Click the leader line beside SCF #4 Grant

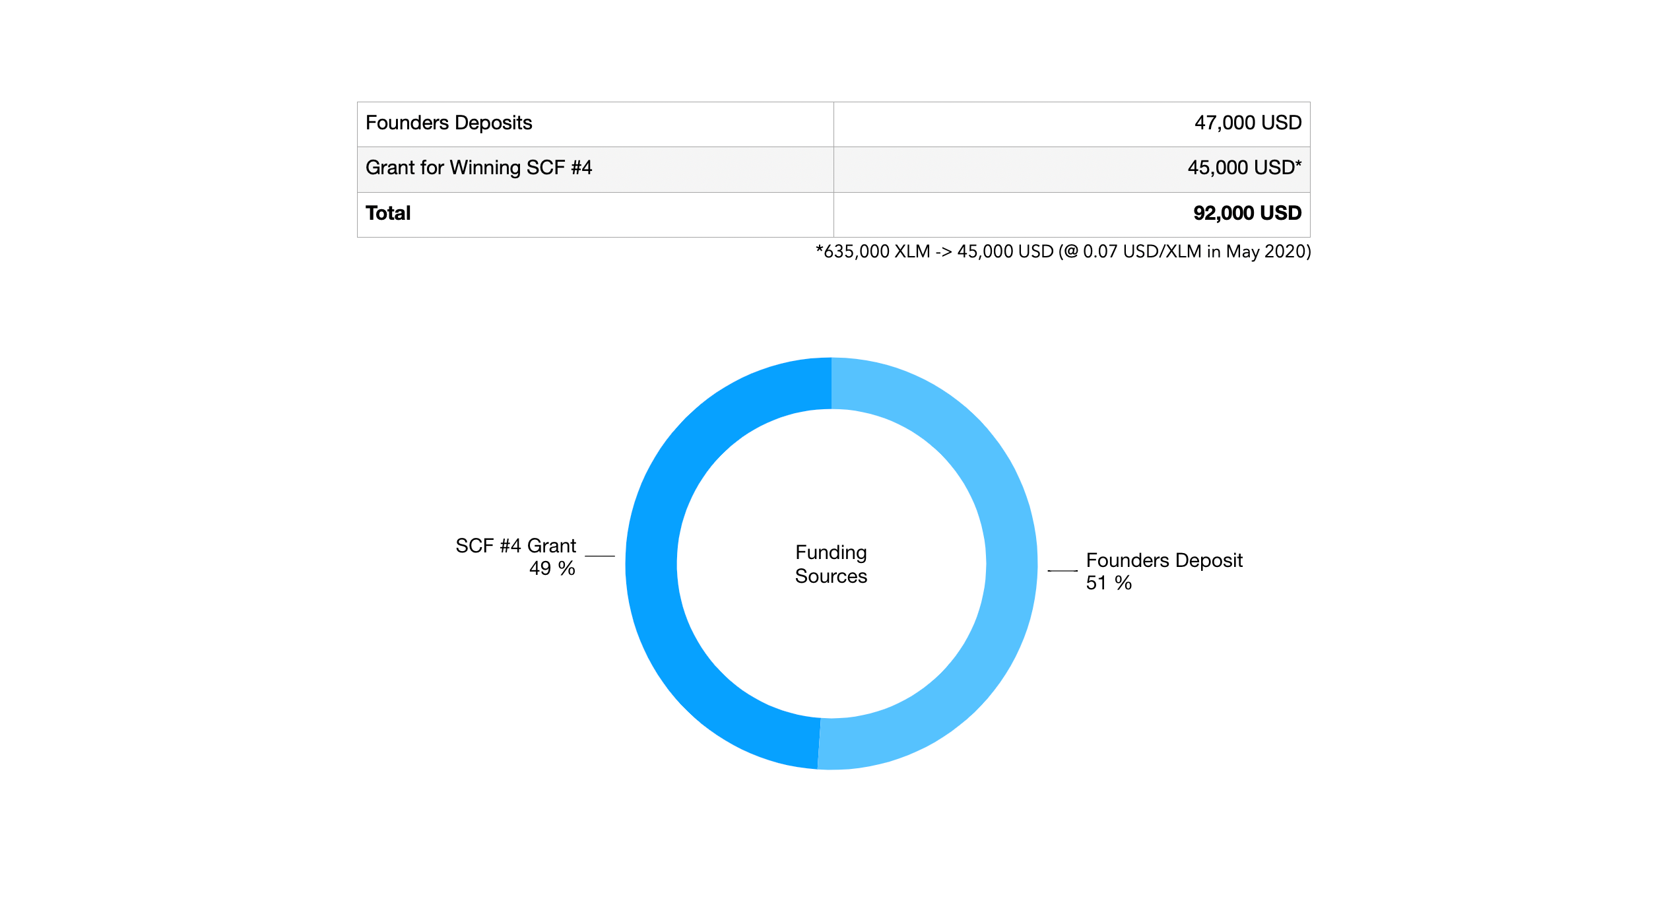(600, 556)
